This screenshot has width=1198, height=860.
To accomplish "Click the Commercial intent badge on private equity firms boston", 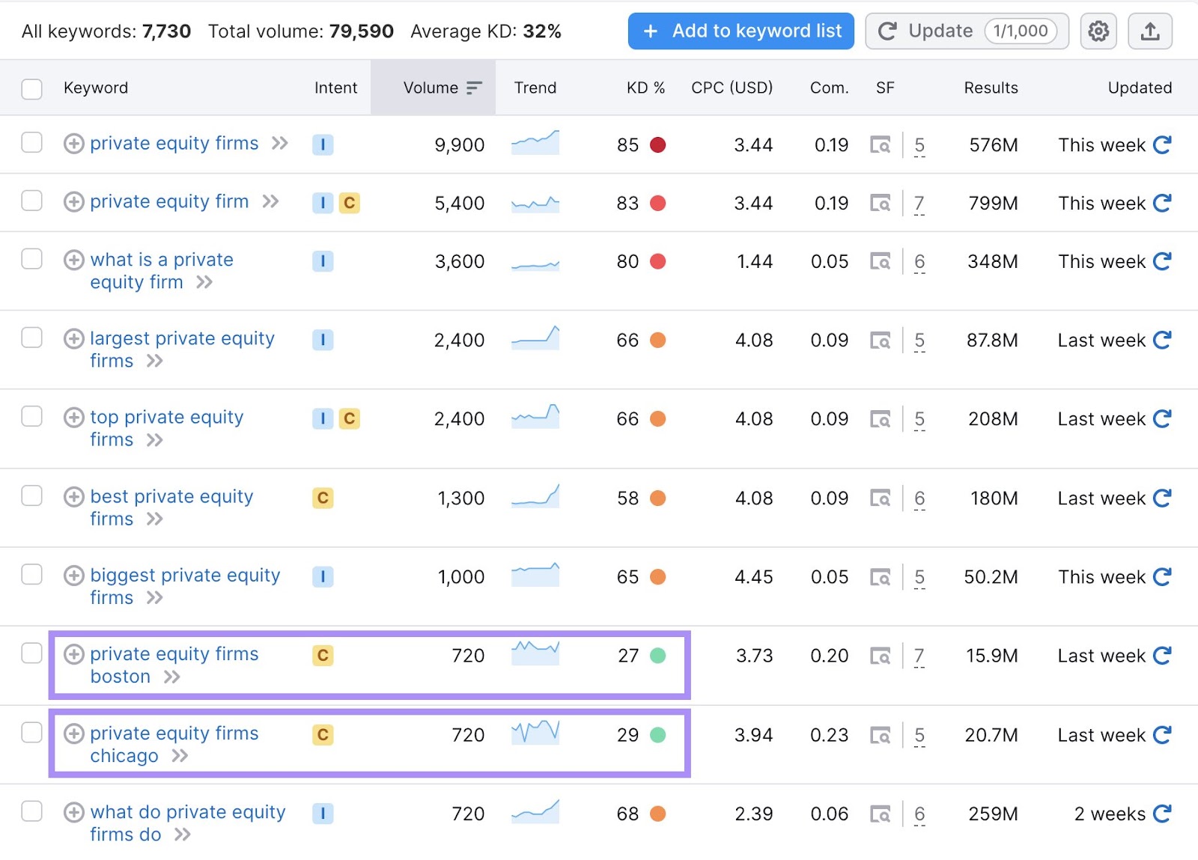I will click(x=323, y=656).
